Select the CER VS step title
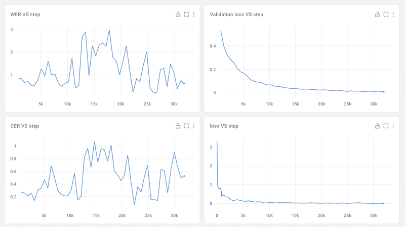 point(25,126)
